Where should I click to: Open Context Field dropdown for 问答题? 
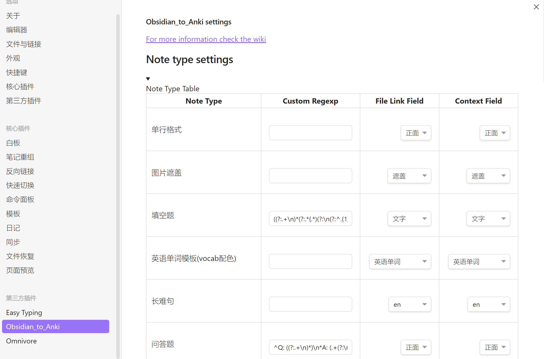click(495, 347)
